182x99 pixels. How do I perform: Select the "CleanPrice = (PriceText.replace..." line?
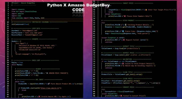pyautogui.click(x=131, y=83)
